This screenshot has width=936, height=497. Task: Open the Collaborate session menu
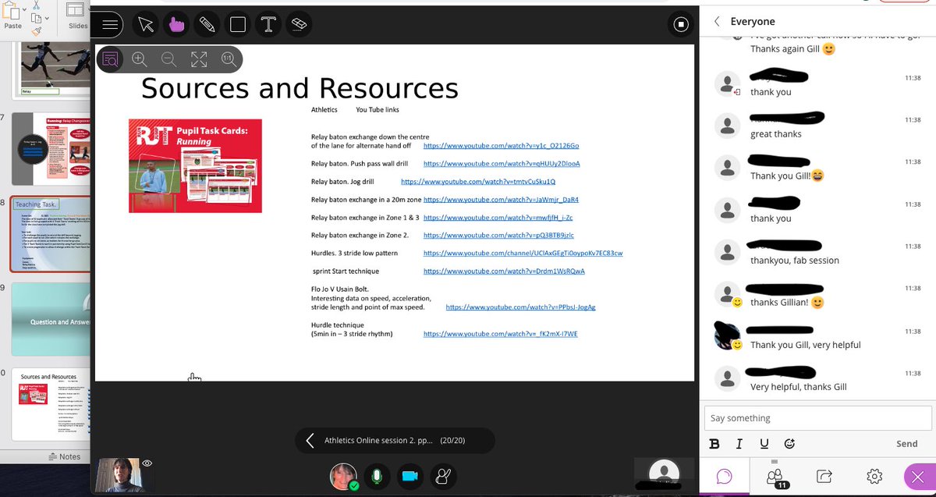[x=111, y=25]
